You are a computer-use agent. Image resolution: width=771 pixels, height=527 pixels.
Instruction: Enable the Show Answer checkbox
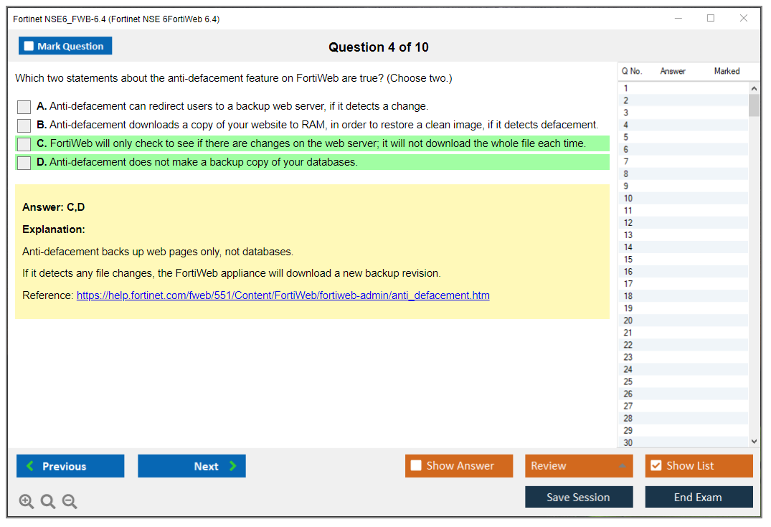[416, 466]
